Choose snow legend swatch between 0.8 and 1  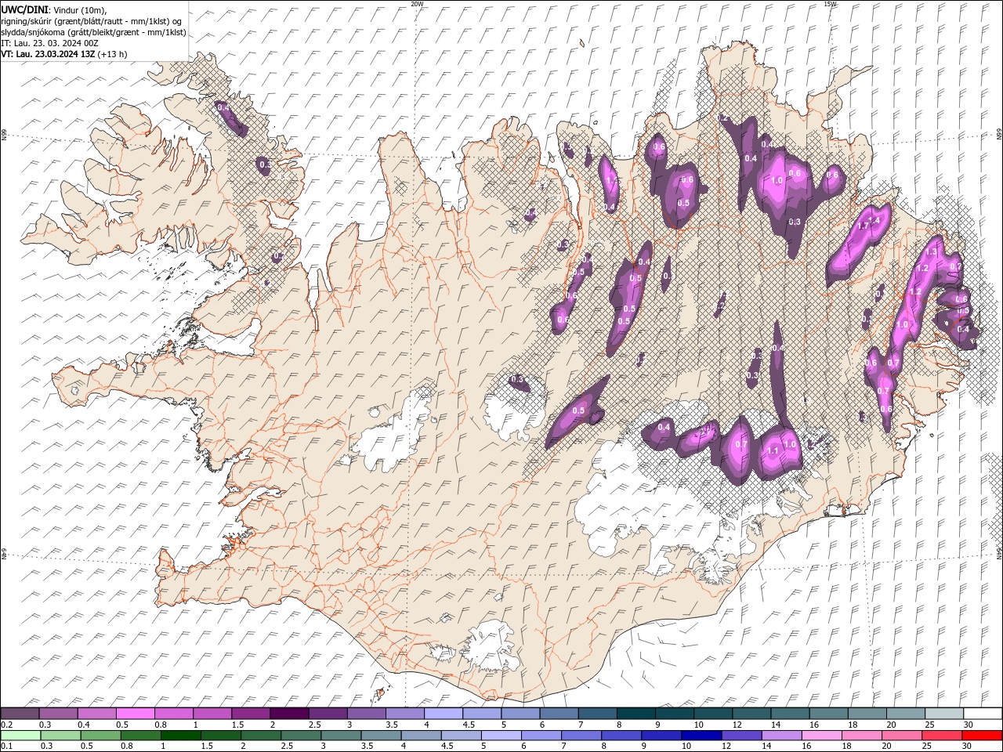click(174, 714)
